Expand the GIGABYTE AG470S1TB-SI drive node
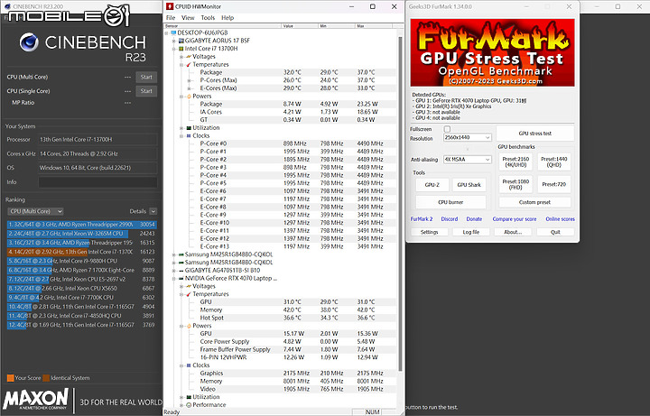Image resolution: width=650 pixels, height=416 pixels. [x=174, y=270]
